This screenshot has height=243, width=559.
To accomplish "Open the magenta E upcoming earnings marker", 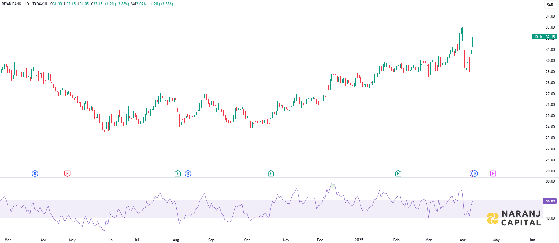I will [x=493, y=174].
